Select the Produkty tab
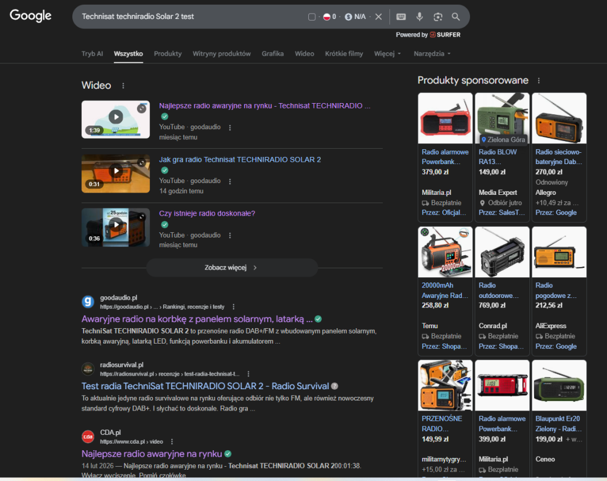 click(168, 54)
